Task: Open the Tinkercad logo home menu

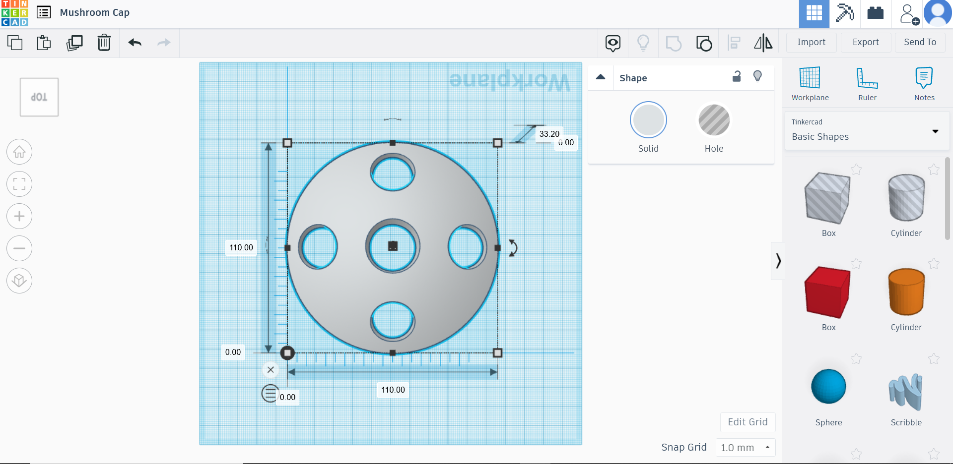Action: pyautogui.click(x=15, y=13)
